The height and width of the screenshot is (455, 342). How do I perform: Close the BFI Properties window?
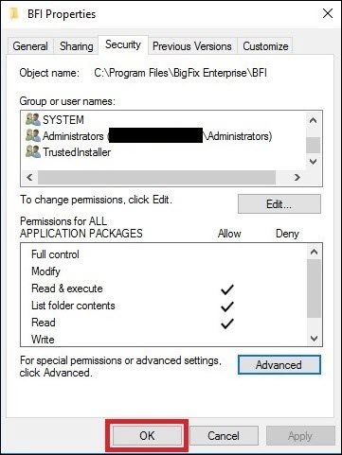[x=328, y=13]
